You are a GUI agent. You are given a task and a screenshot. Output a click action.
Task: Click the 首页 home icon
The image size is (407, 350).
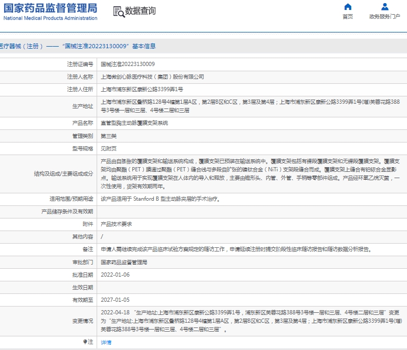point(348,7)
